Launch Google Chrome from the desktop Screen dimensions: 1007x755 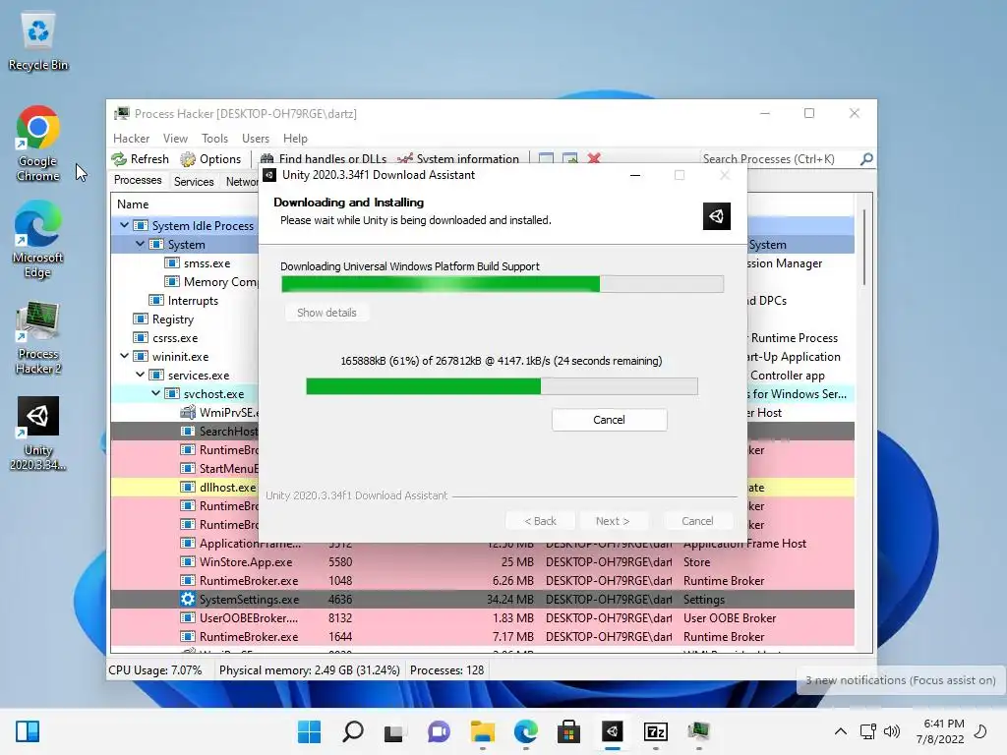pyautogui.click(x=38, y=144)
